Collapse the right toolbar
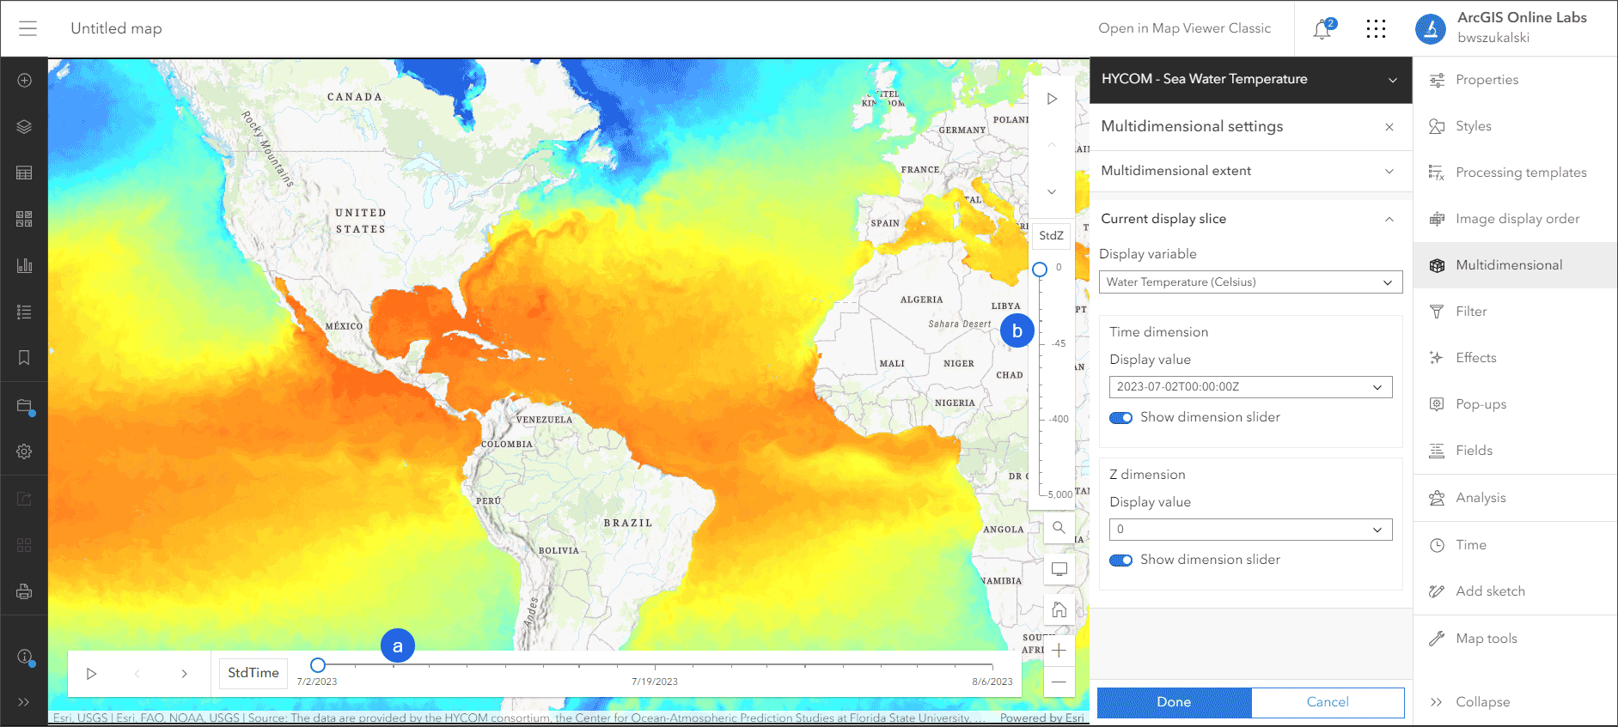 [1516, 702]
